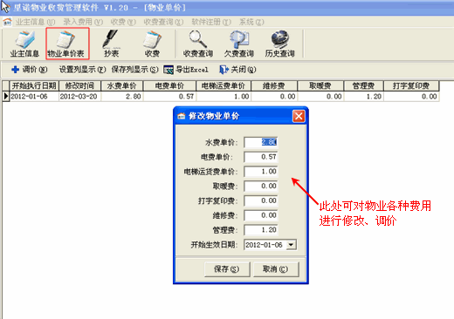The height and width of the screenshot is (319, 454).
Task: Open the 收费 toolbar icon
Action: click(x=152, y=44)
